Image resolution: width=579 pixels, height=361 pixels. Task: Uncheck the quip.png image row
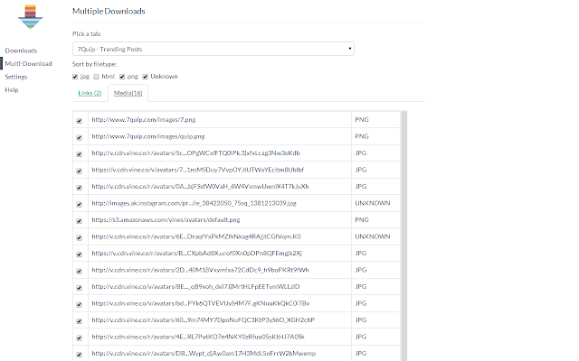(x=79, y=137)
